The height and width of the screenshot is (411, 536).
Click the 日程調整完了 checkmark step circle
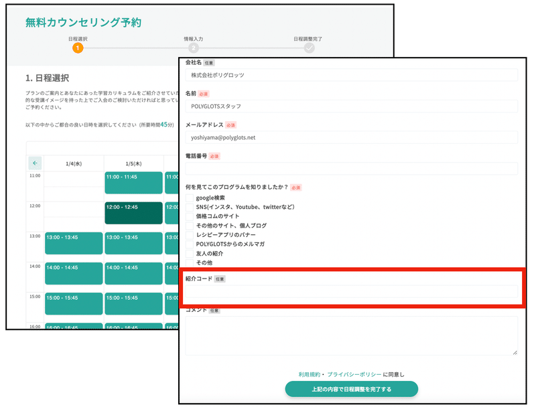[x=309, y=48]
